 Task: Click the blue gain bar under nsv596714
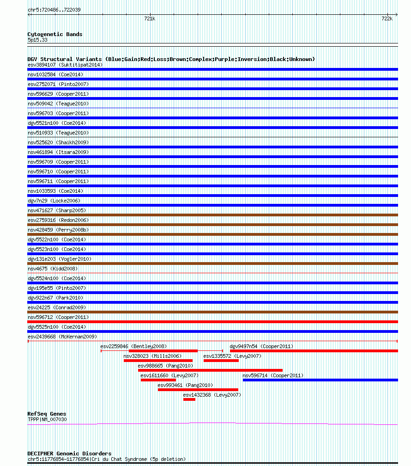[320, 380]
